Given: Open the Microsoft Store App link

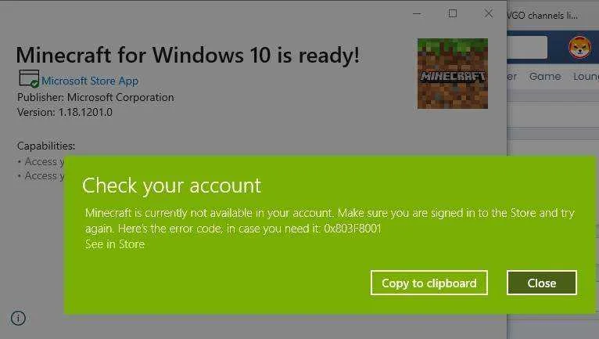Looking at the screenshot, I should pos(90,81).
